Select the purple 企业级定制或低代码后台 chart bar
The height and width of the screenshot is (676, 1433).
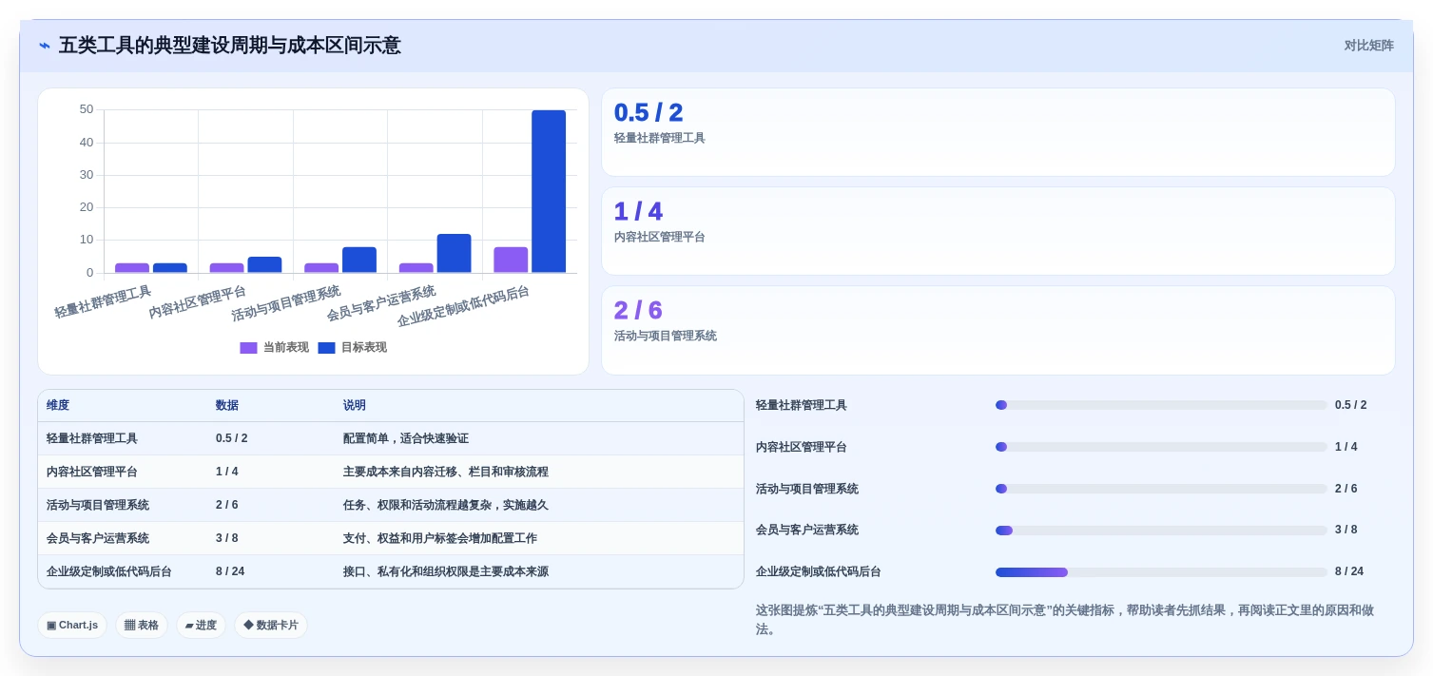pos(511,260)
